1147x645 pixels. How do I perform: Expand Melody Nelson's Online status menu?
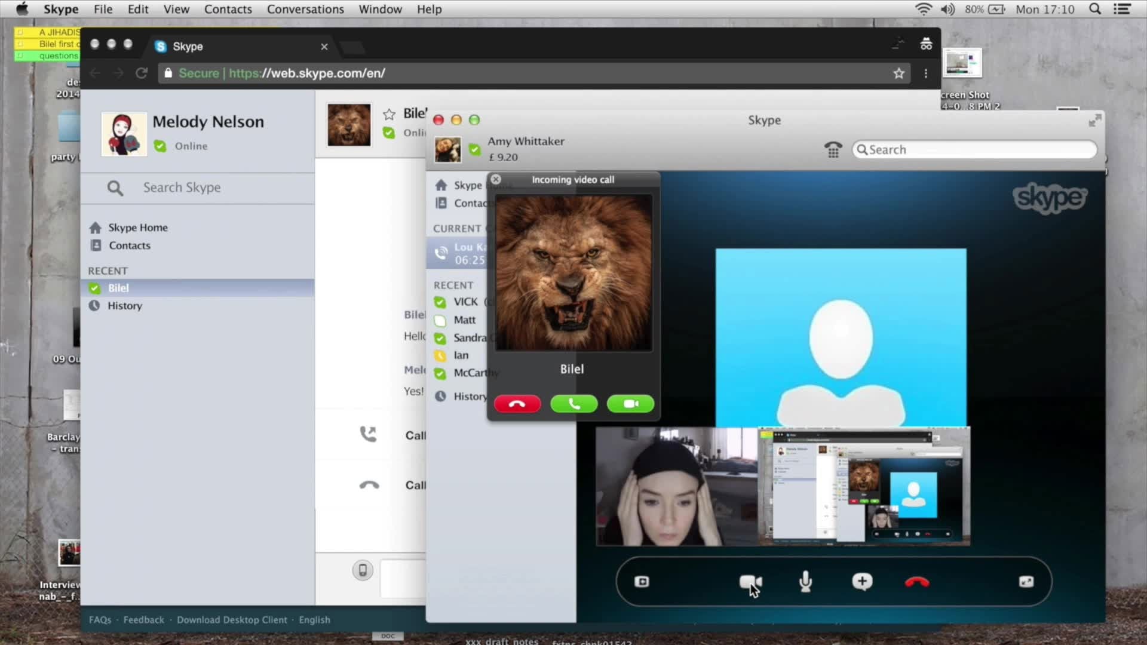190,146
